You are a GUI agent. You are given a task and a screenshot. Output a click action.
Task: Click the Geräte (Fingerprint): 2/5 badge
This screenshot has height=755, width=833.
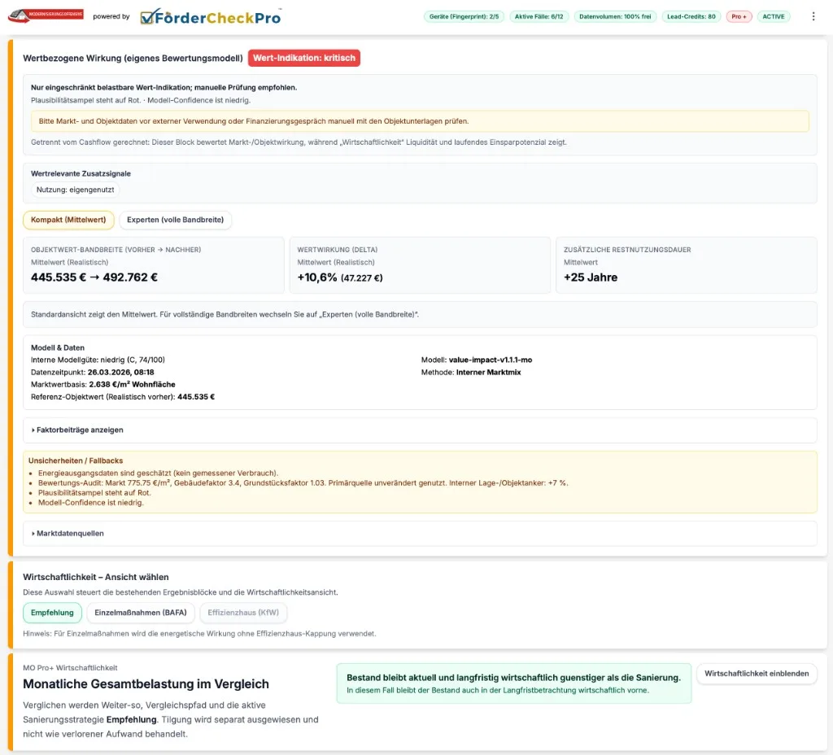(x=464, y=16)
